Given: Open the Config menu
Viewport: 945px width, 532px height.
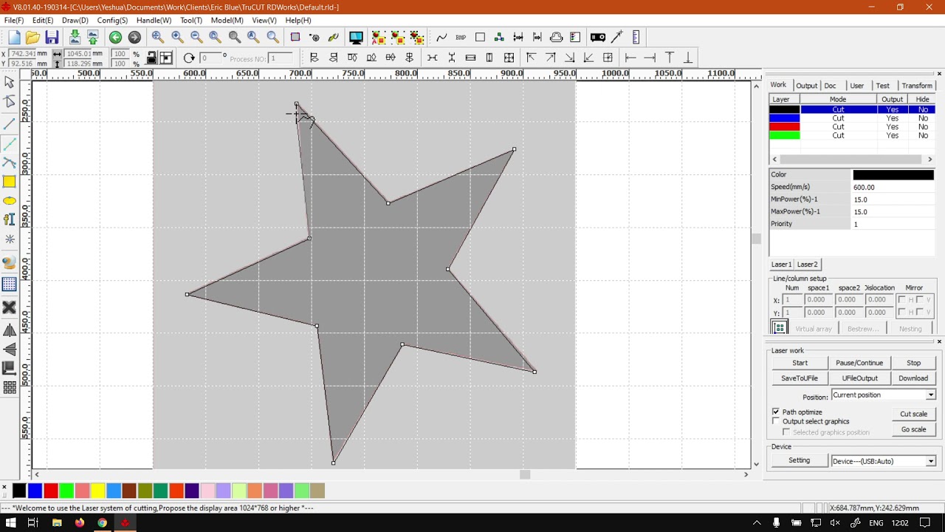Looking at the screenshot, I should click(x=112, y=21).
